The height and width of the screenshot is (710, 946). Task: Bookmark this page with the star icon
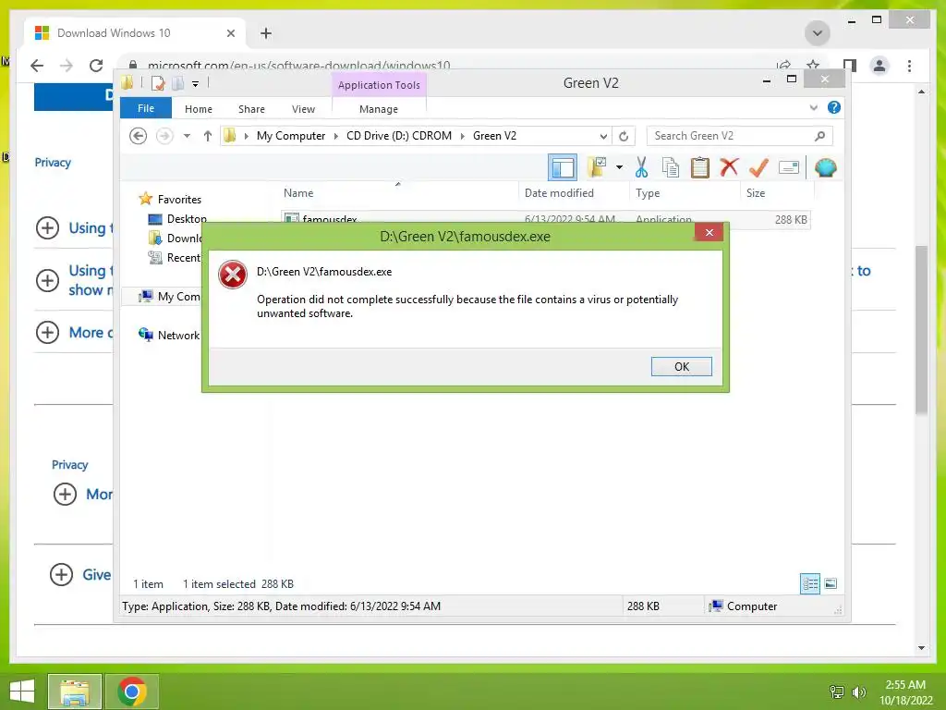(813, 65)
